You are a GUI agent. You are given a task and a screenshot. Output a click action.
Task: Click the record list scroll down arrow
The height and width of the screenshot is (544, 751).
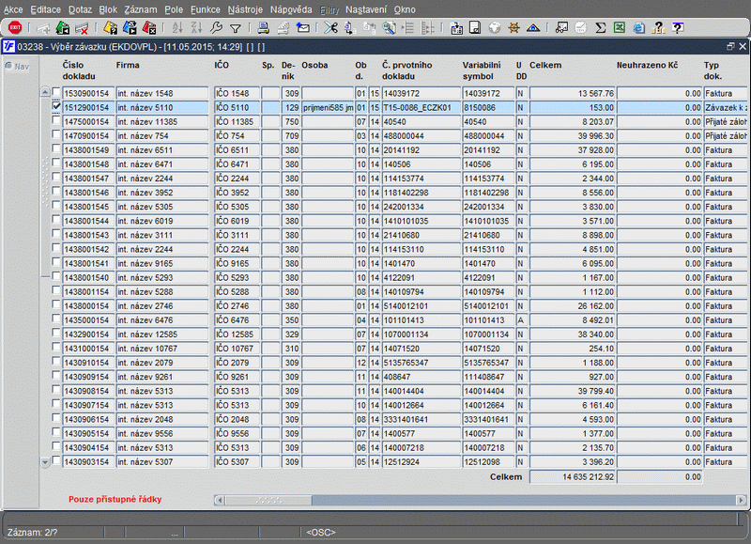pyautogui.click(x=45, y=462)
